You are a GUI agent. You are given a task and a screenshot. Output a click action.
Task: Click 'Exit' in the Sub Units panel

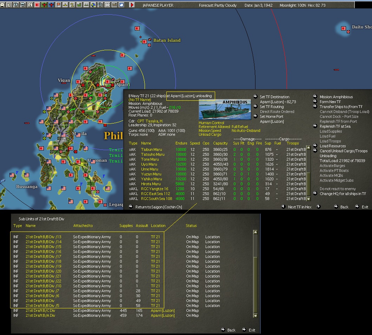[x=252, y=330]
